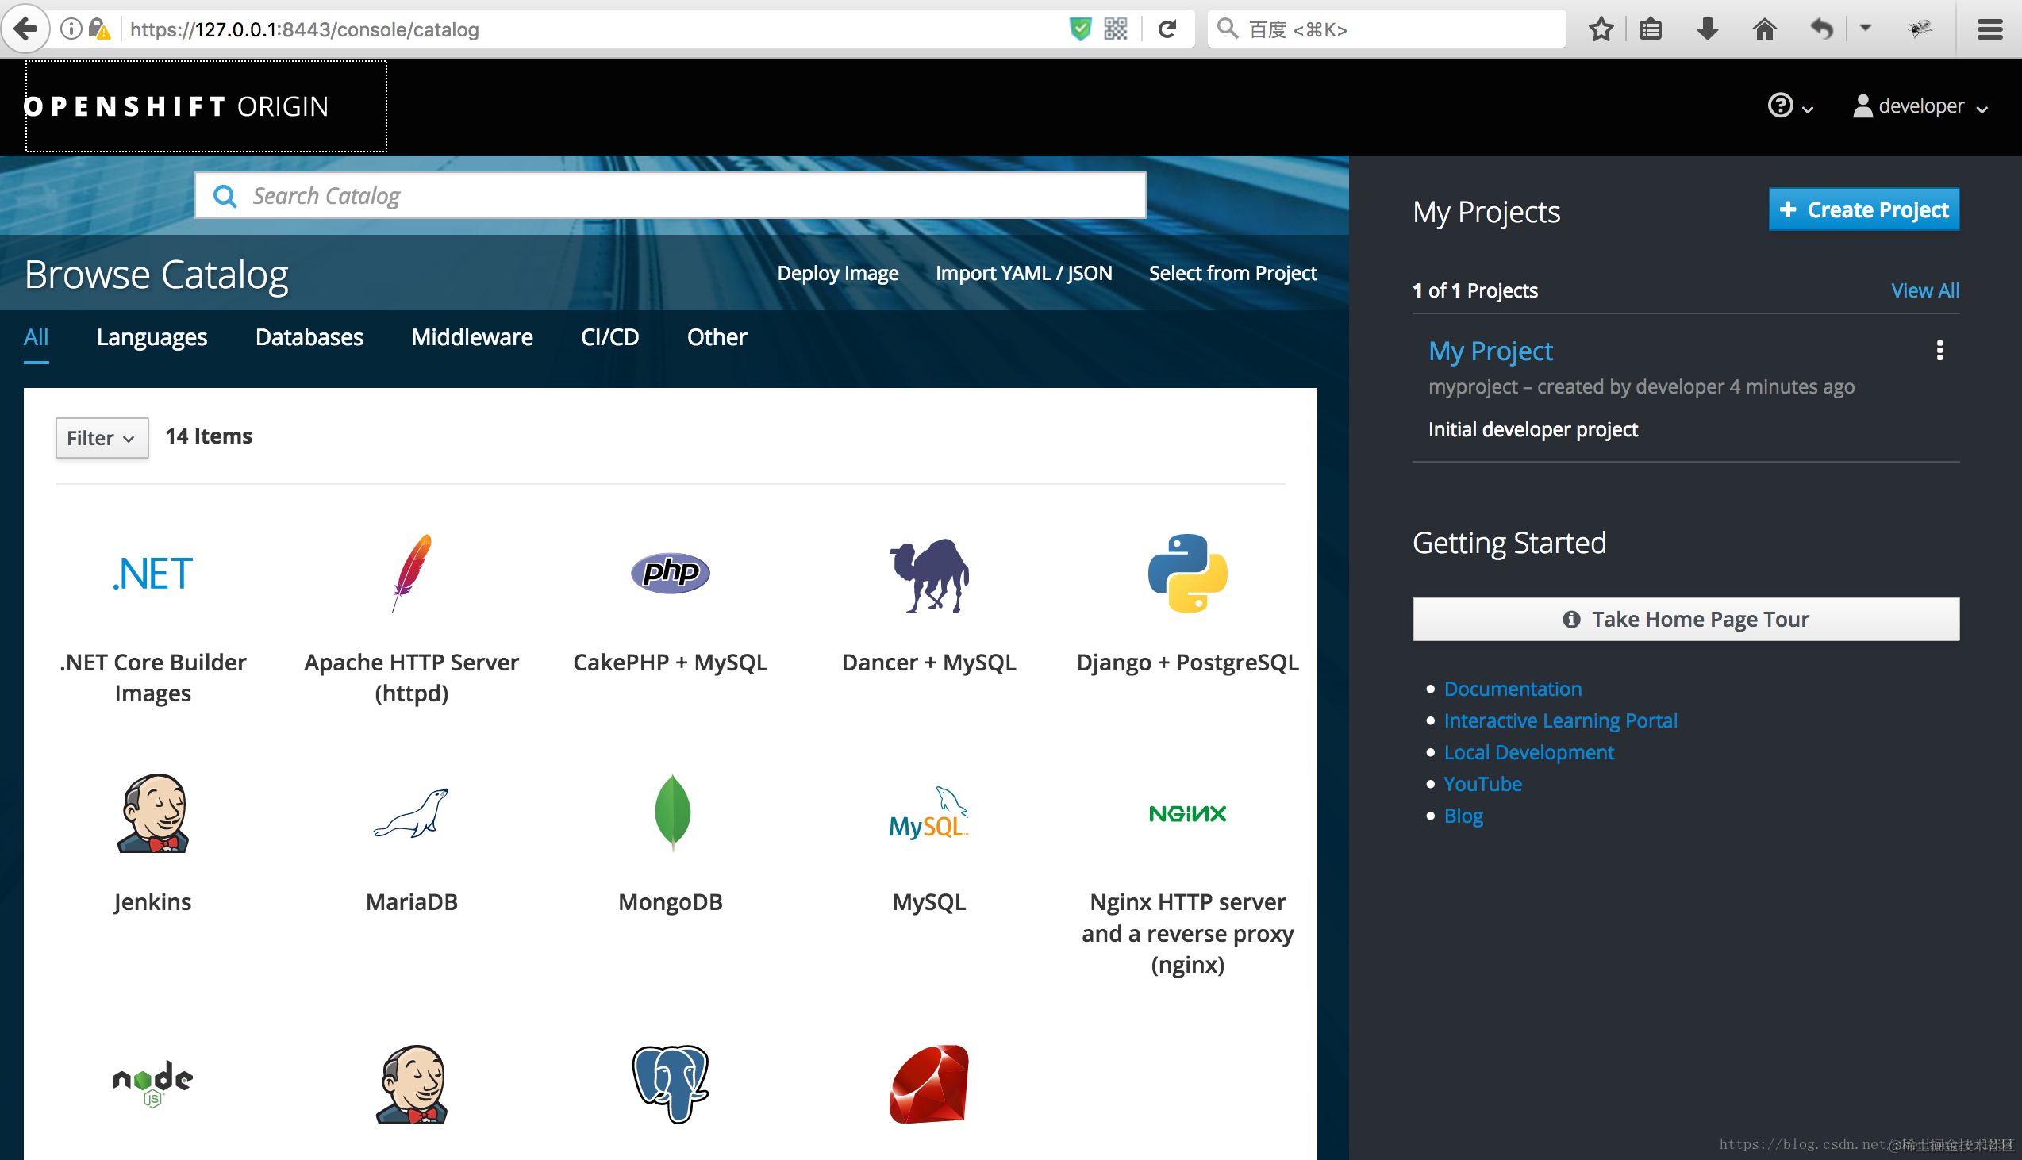2022x1160 pixels.
Task: Open the Interactive Learning Portal link
Action: click(1560, 720)
